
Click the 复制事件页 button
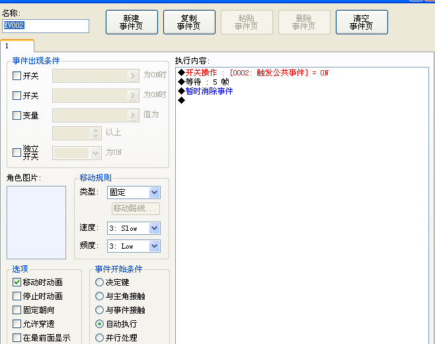click(189, 22)
